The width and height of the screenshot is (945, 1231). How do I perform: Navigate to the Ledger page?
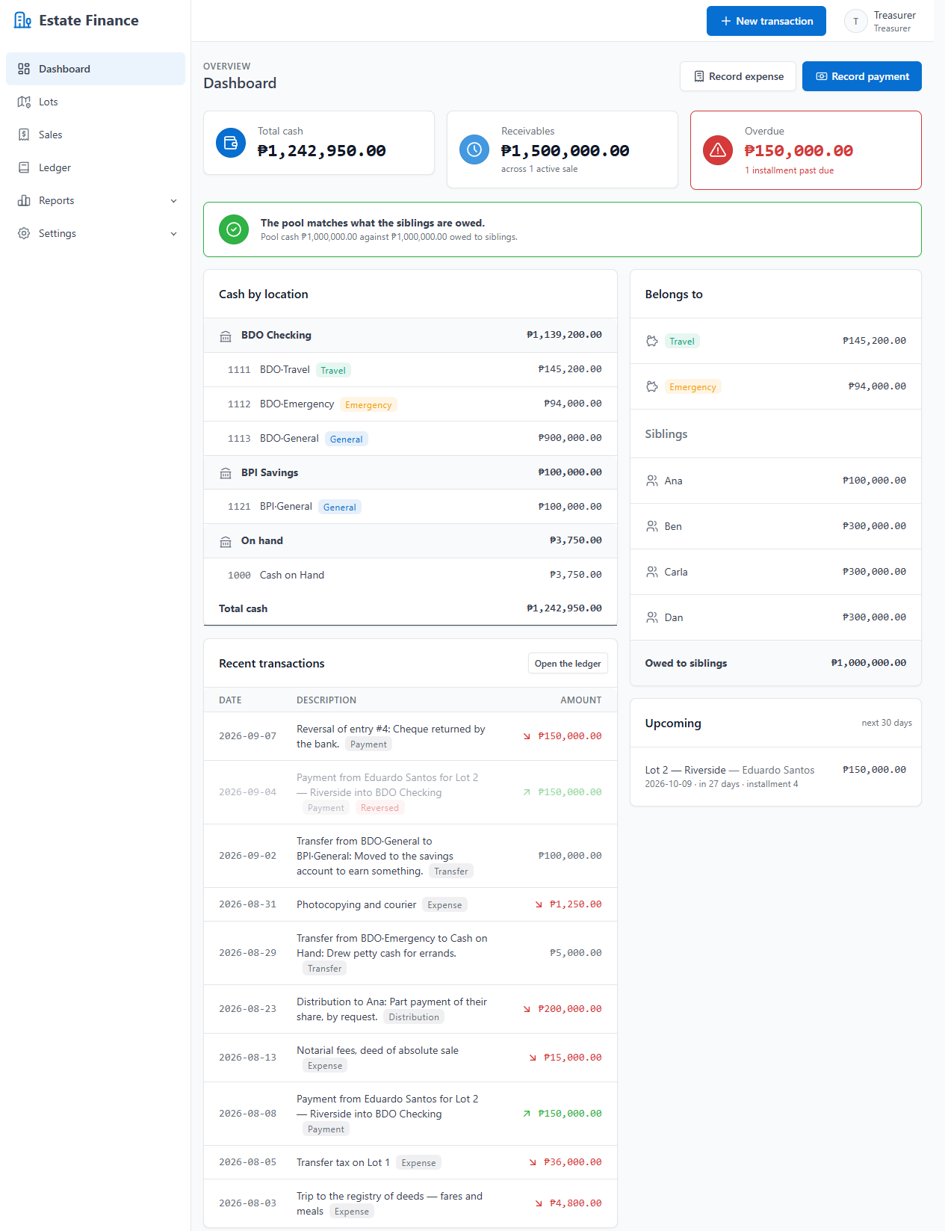[96, 167]
